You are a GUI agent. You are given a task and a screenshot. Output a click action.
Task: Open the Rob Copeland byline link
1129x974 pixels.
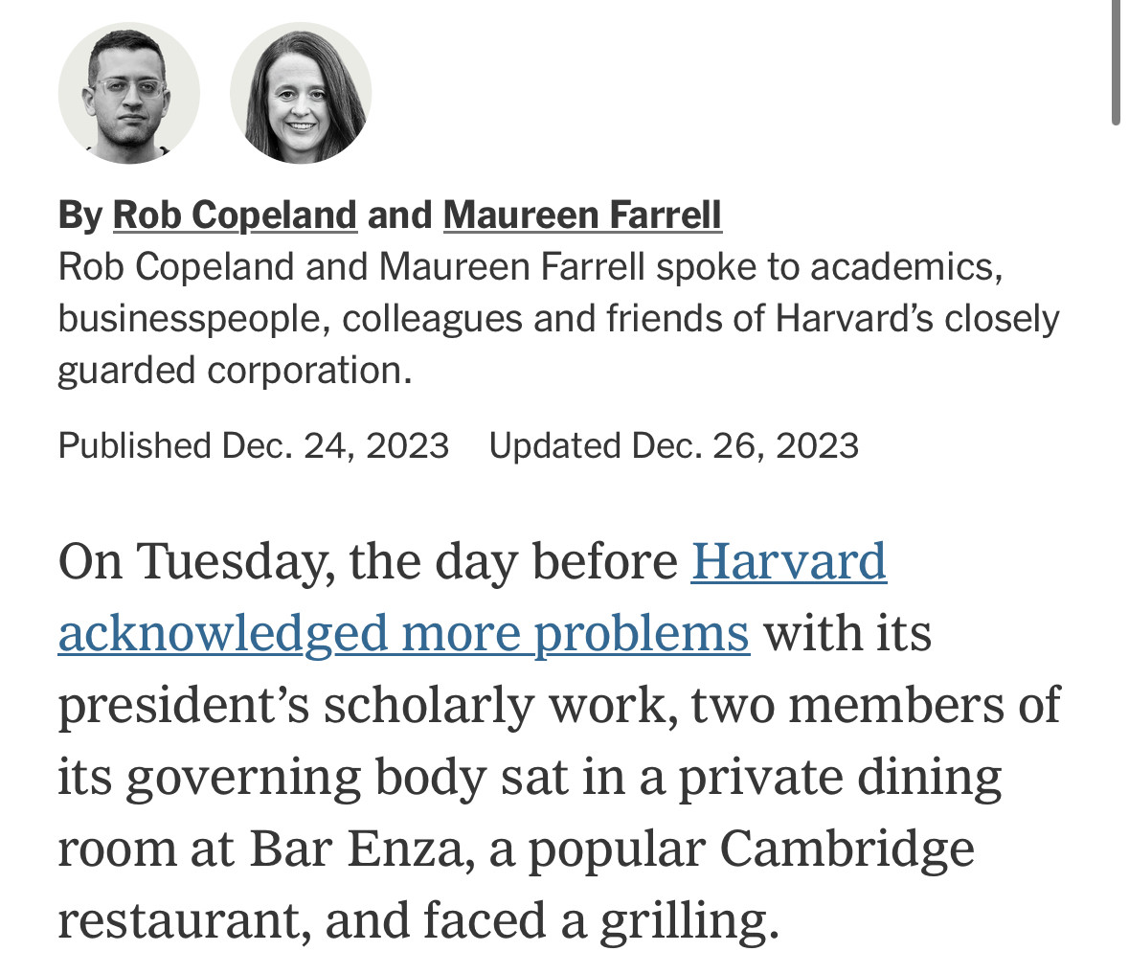[235, 215]
